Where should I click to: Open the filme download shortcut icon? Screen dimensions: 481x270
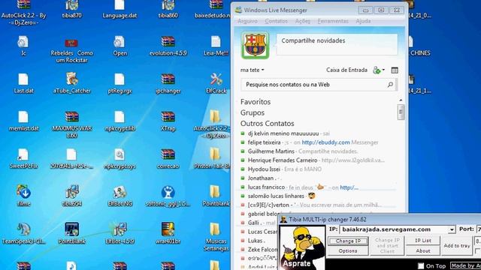23,196
